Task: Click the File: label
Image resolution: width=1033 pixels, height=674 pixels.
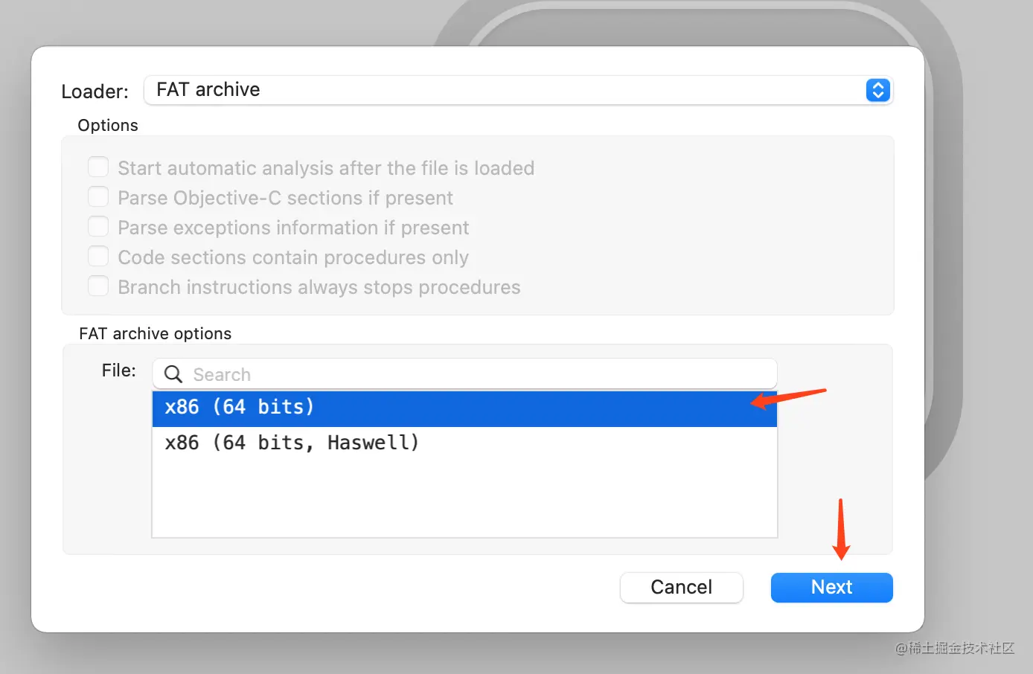Action: coord(118,370)
